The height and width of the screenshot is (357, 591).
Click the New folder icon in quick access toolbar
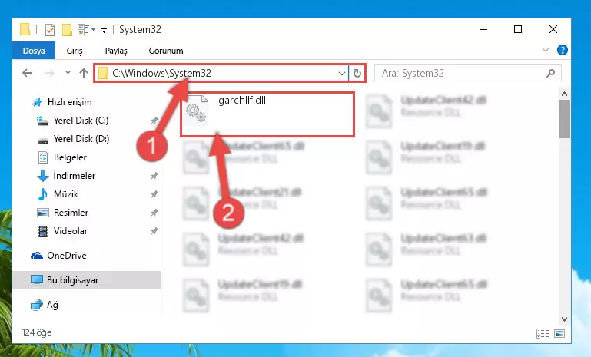67,29
